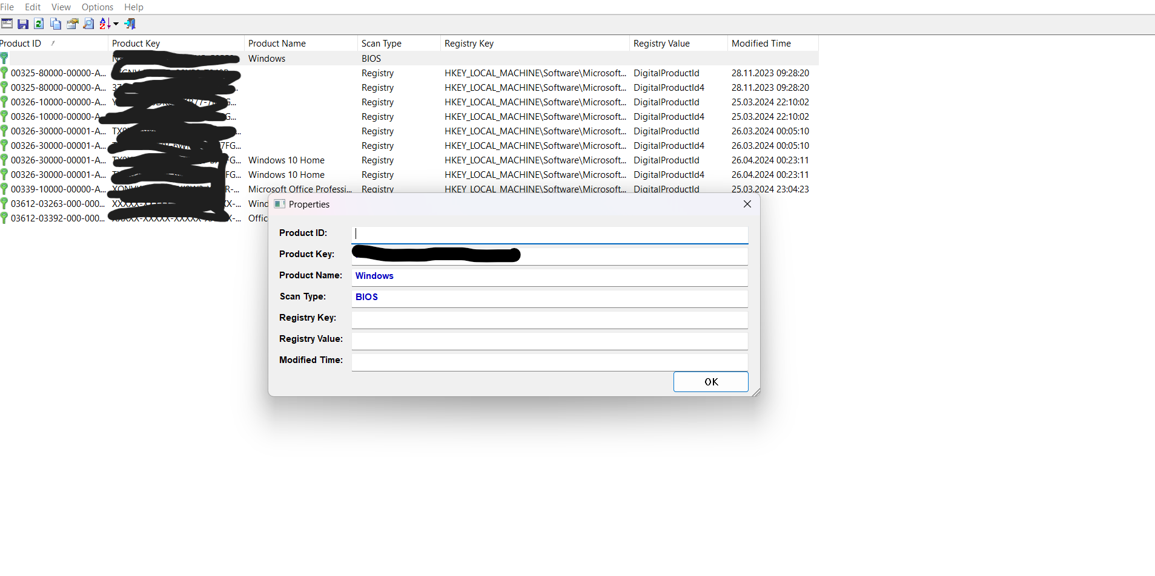Select the 00339-10000-00000-A... Product ID cell
The image size is (1155, 576).
(x=58, y=189)
